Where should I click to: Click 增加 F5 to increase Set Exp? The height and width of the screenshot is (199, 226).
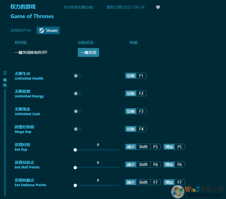tap(174, 147)
